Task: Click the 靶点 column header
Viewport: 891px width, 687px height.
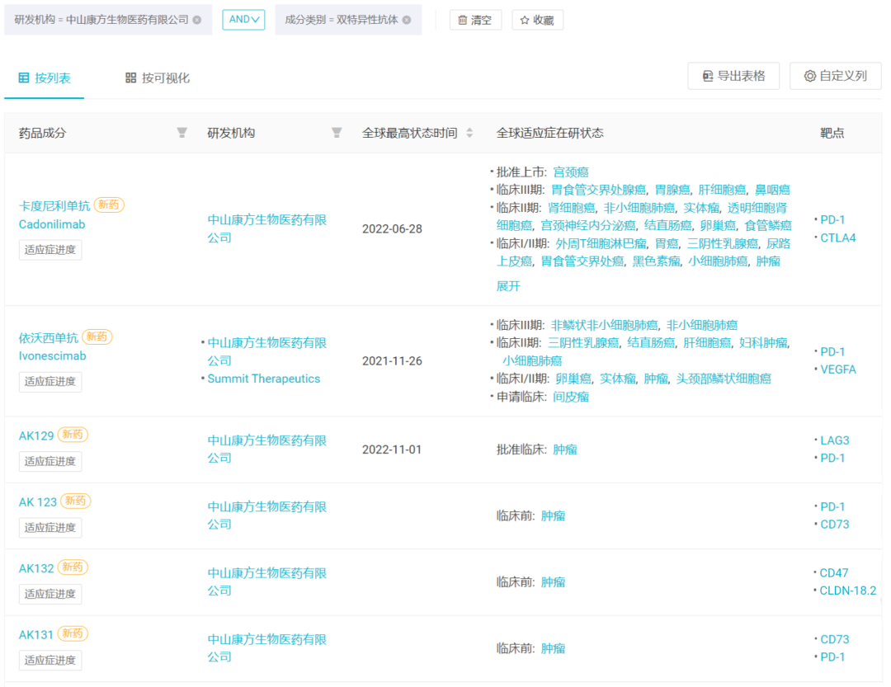Action: pos(832,133)
